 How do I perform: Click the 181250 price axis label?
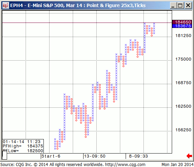click(x=183, y=36)
